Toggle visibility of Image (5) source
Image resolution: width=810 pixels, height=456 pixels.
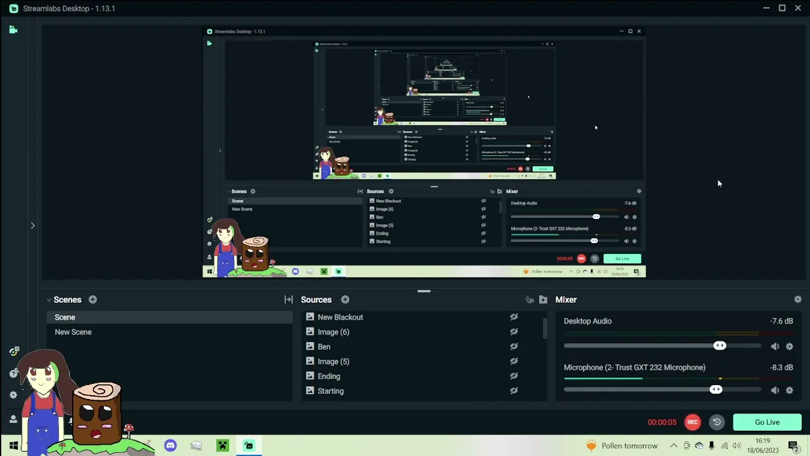tap(514, 362)
